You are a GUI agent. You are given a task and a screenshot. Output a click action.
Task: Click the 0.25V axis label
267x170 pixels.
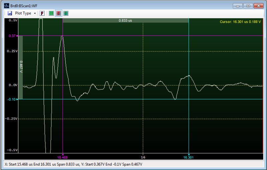[x=12, y=51]
